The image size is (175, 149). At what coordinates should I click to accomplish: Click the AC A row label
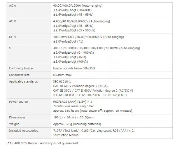(13, 6)
